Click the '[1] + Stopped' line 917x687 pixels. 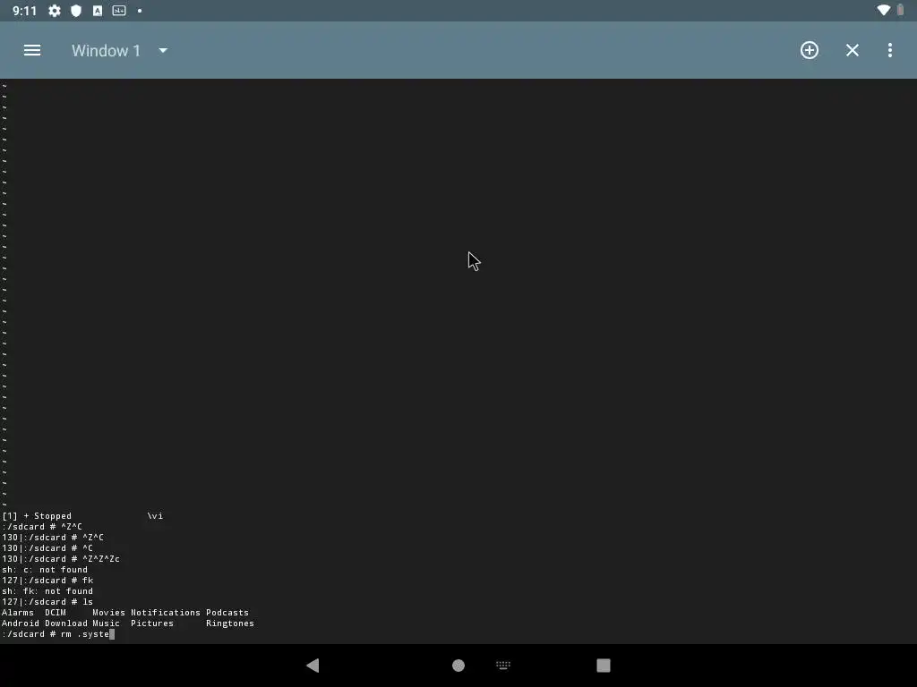point(82,516)
